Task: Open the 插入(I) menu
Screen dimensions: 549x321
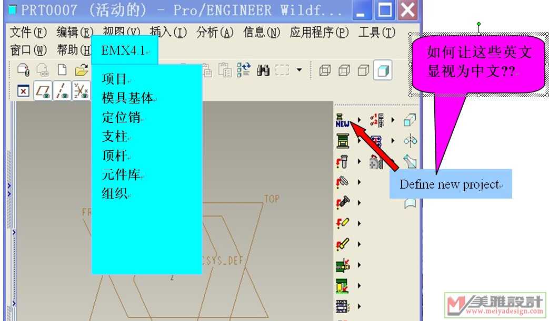Action: click(x=168, y=33)
